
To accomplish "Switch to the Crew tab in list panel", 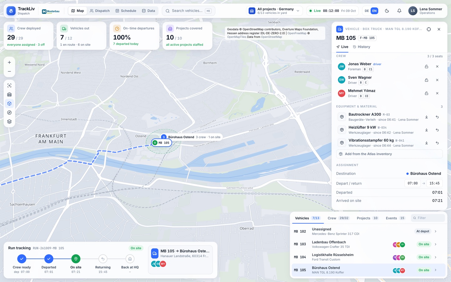I will 338,218.
